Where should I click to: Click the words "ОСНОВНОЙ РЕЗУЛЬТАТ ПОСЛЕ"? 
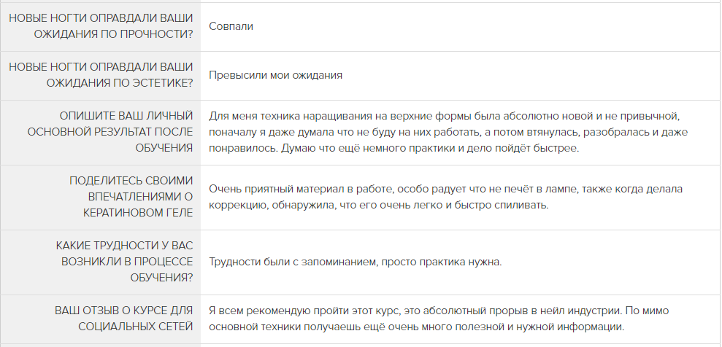(110, 132)
